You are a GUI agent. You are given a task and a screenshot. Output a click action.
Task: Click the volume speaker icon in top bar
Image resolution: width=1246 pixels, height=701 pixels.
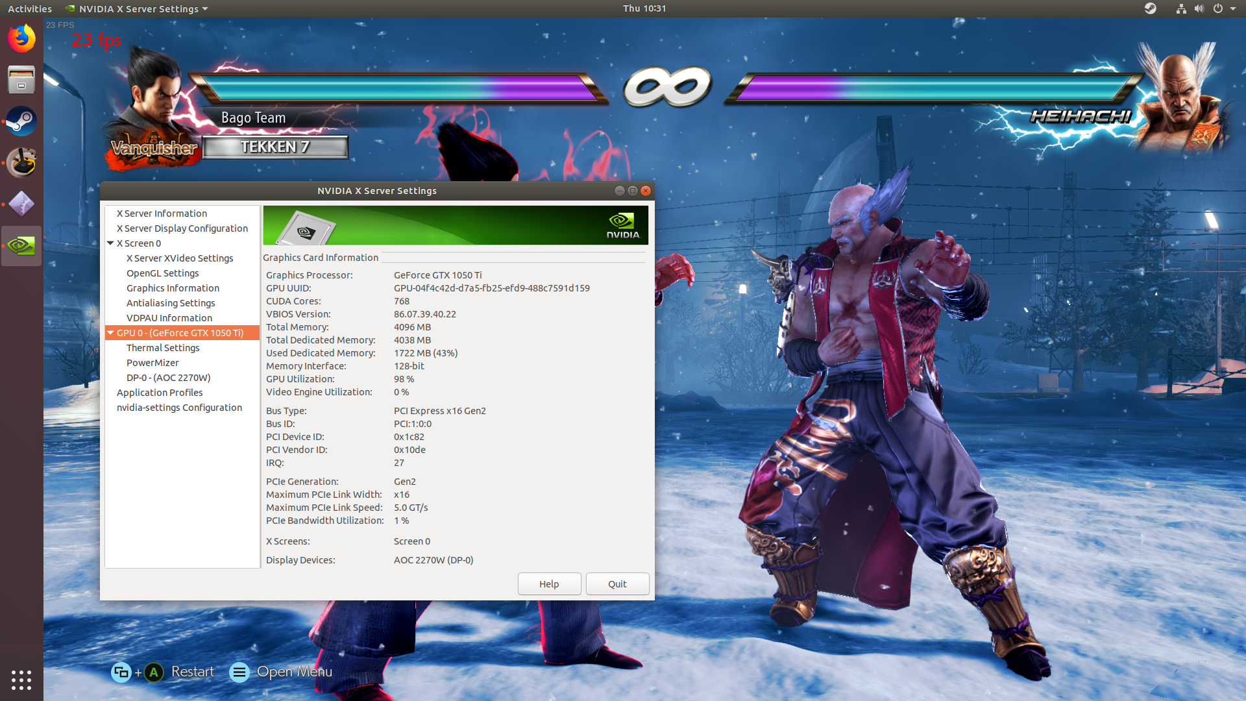click(x=1199, y=8)
